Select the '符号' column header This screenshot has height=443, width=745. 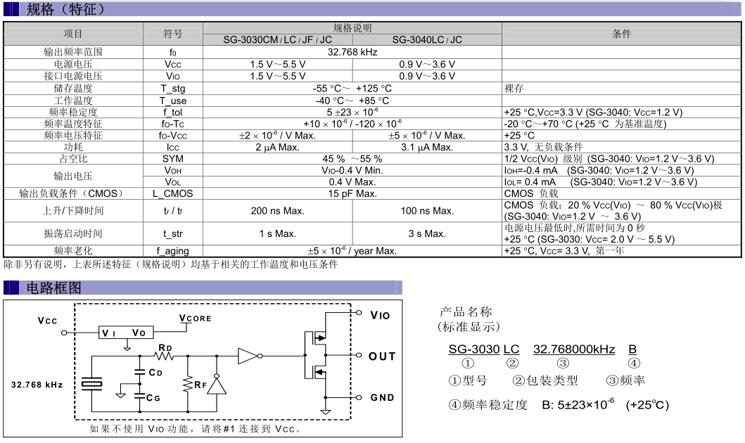point(173,34)
